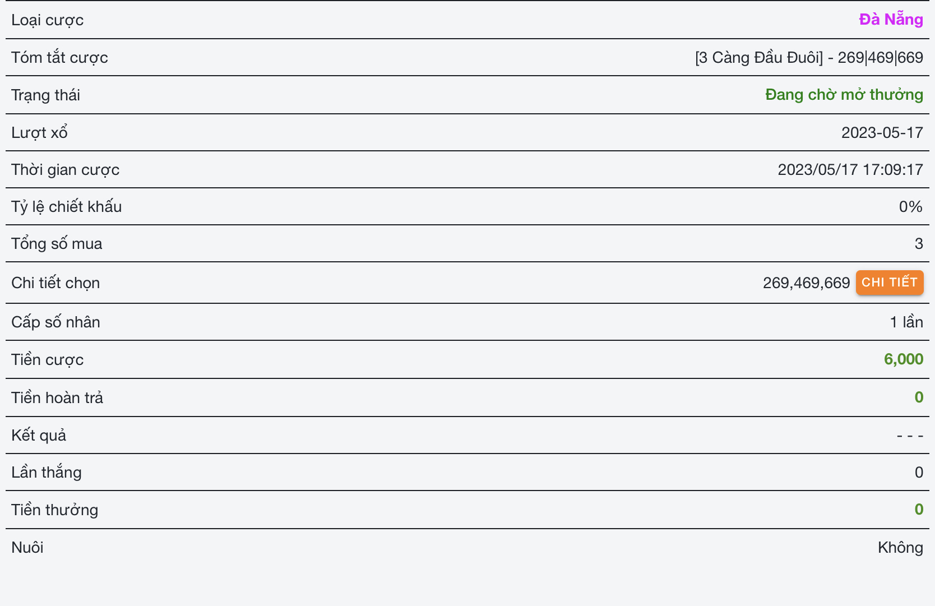Viewport: 935px width, 606px height.
Task: Select the Tóm tắt cược label
Action: click(59, 58)
